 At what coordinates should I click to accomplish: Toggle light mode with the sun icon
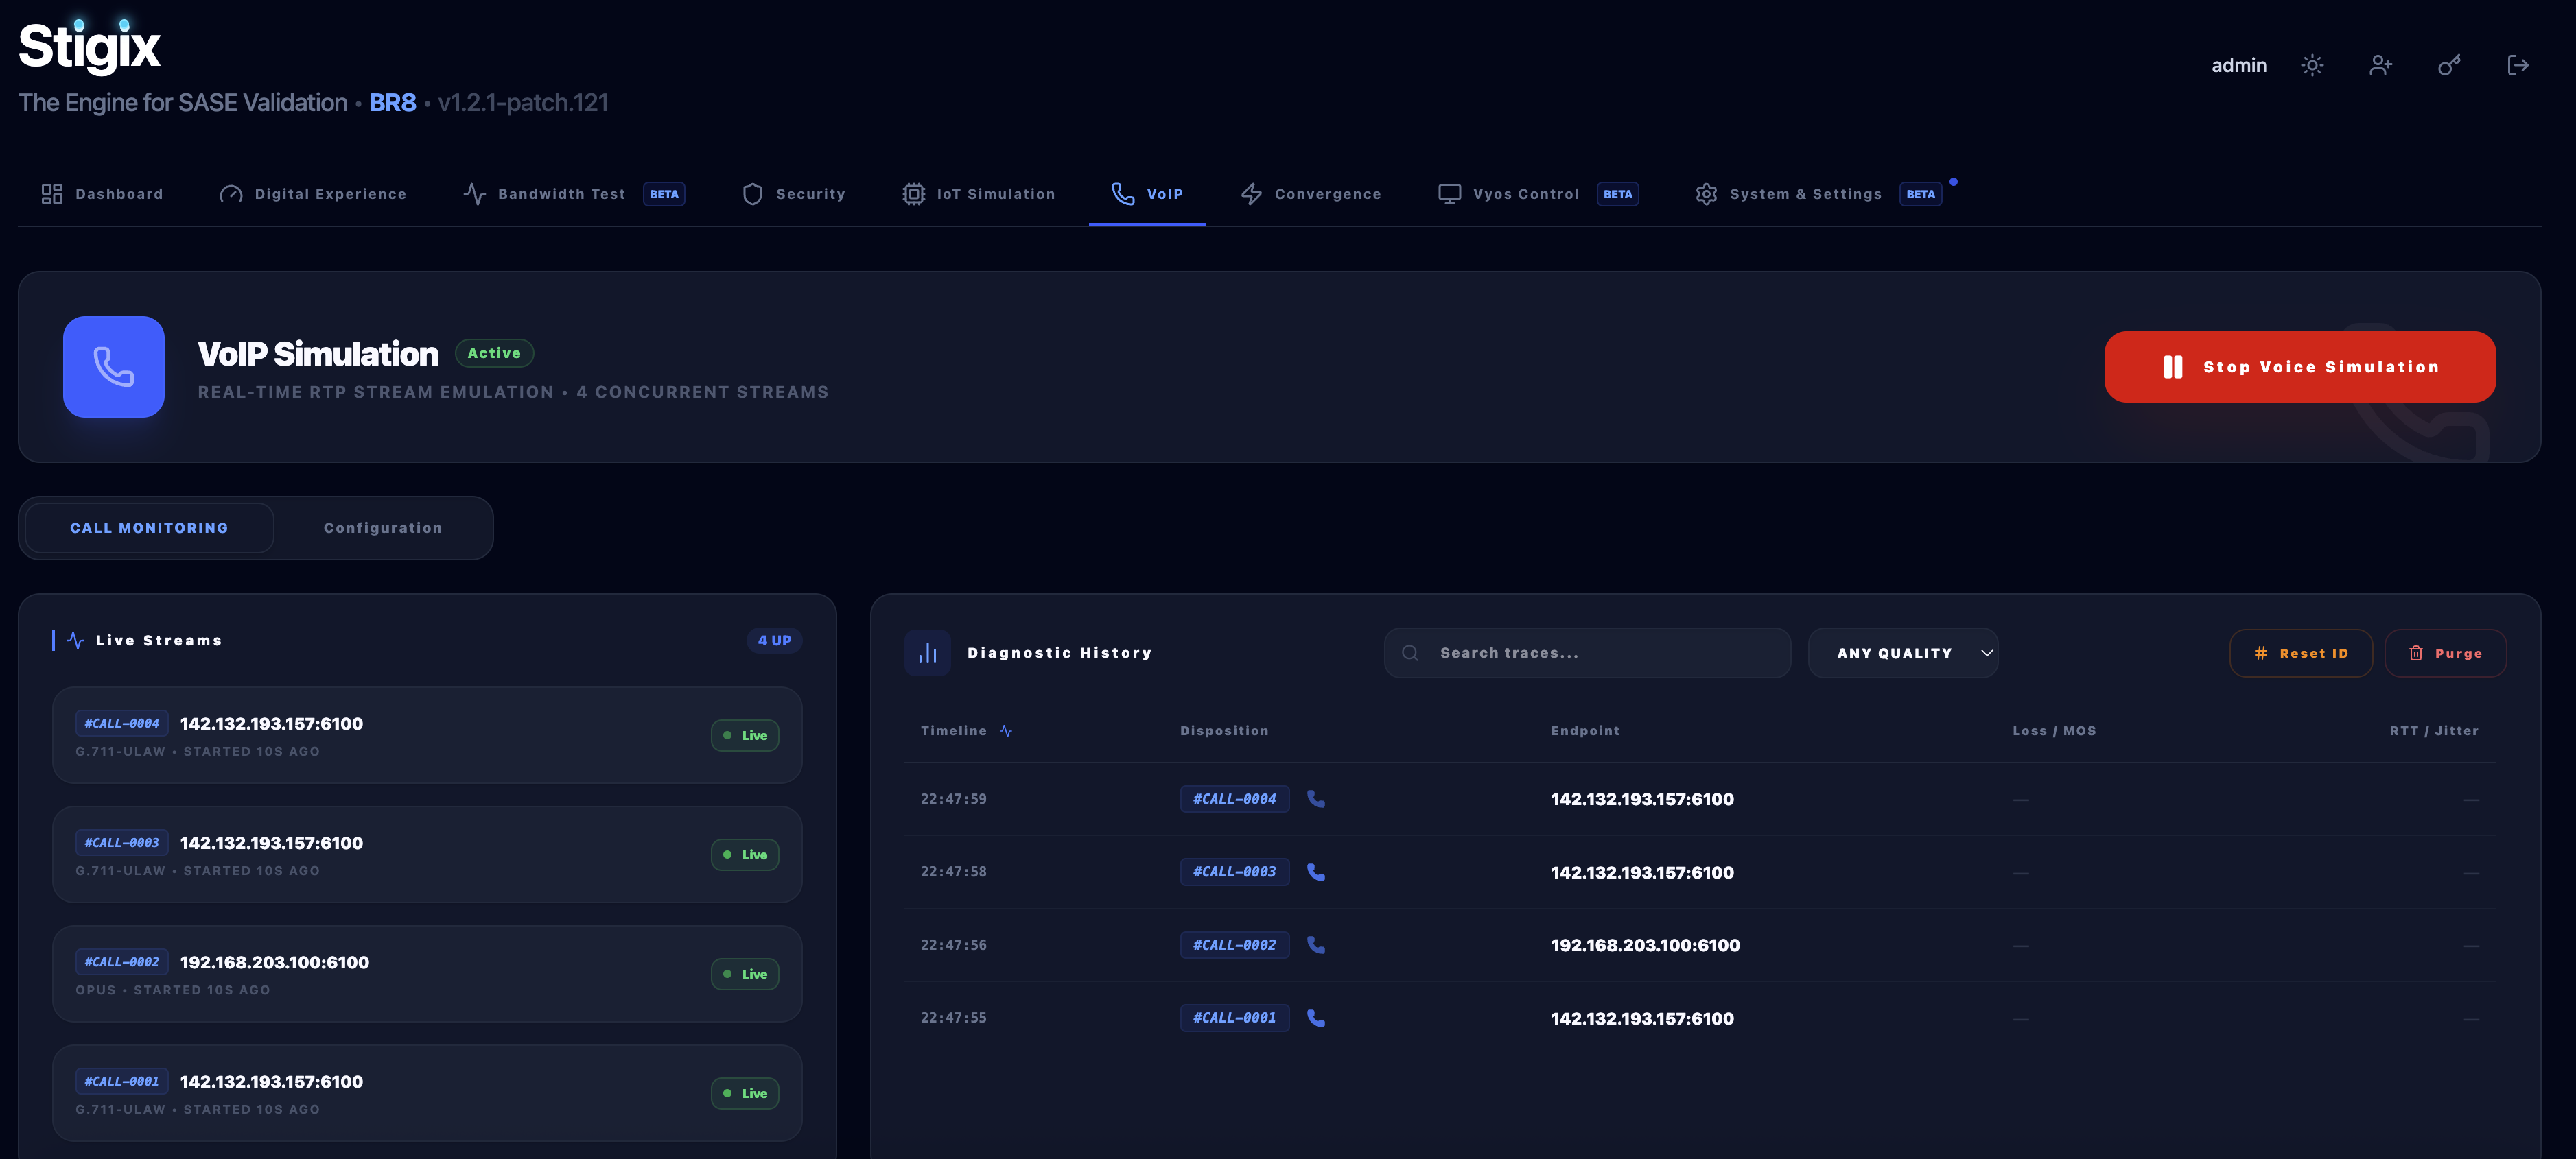pos(2312,65)
